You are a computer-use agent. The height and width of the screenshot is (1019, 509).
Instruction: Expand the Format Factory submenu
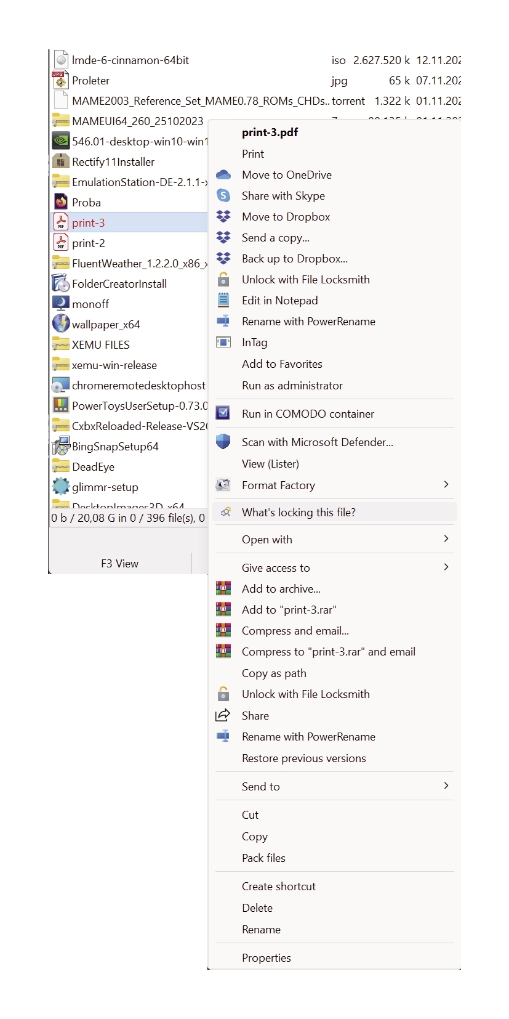(446, 485)
